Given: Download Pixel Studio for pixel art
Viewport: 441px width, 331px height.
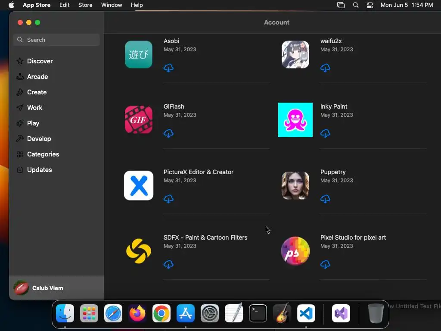Looking at the screenshot, I should tap(325, 265).
